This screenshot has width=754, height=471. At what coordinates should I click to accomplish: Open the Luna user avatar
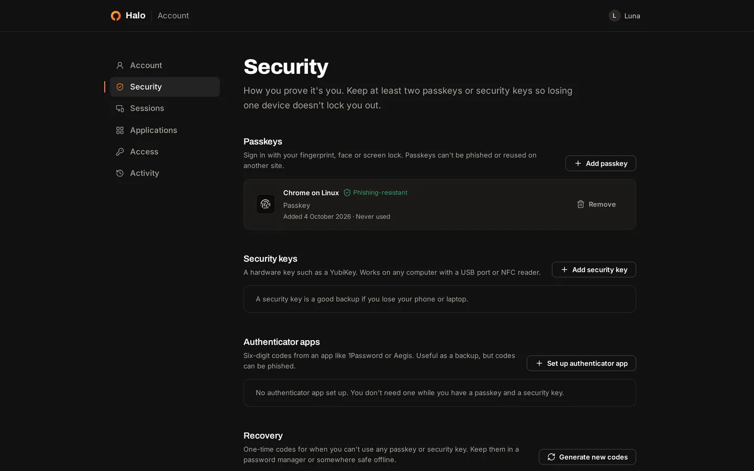tap(614, 16)
